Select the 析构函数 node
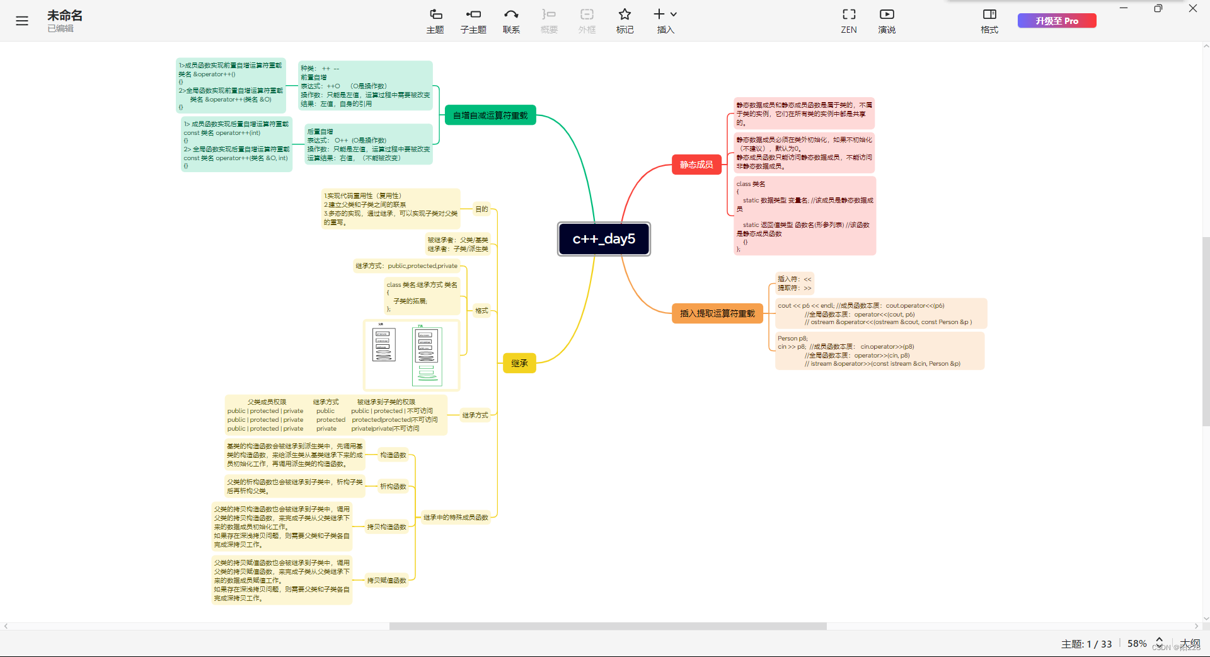 coord(393,487)
